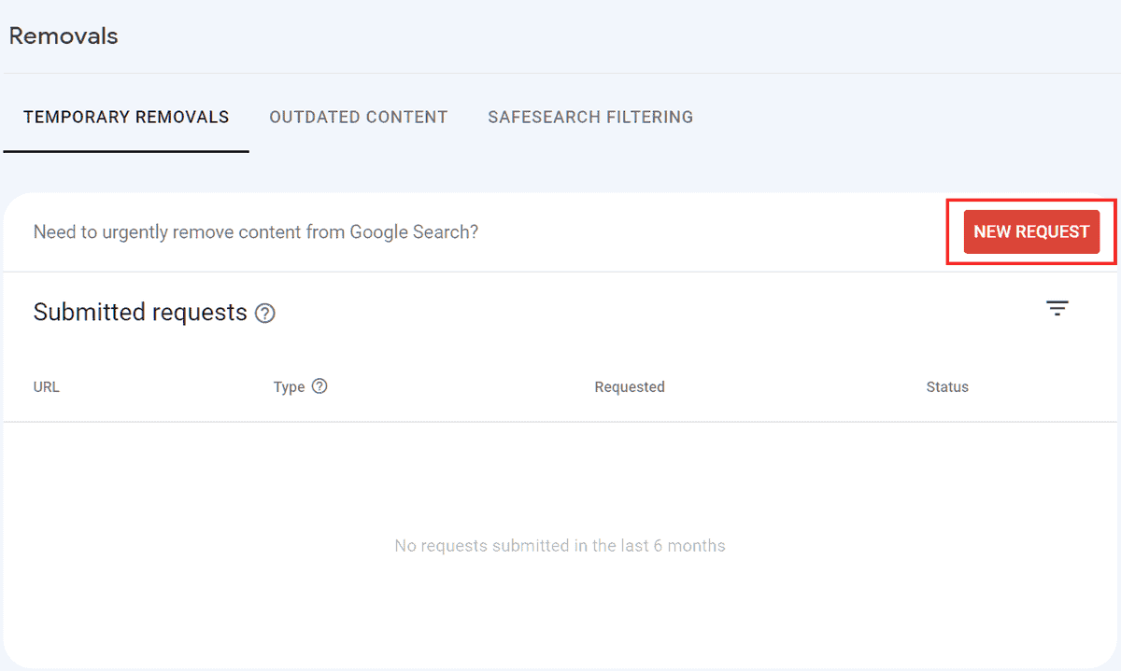Click the help icon beside Submitted requests

(x=264, y=314)
